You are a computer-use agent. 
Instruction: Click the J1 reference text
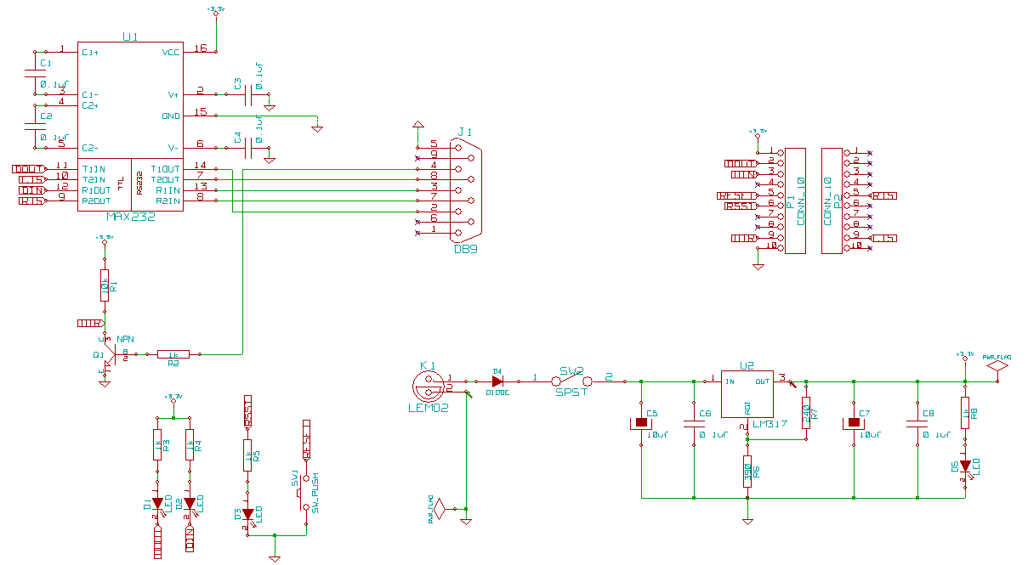[465, 132]
